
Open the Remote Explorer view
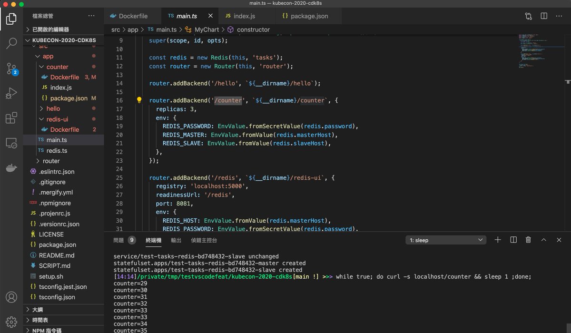11,143
